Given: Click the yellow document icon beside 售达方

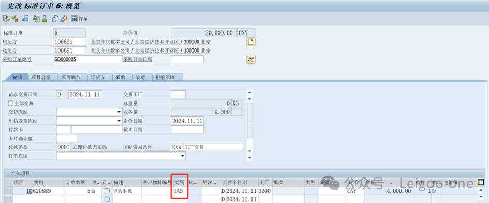Looking at the screenshot, I should click(x=251, y=42).
